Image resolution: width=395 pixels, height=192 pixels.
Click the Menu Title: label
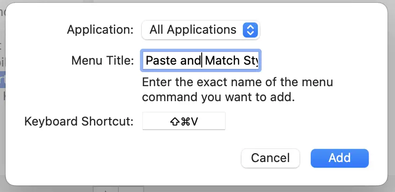102,61
